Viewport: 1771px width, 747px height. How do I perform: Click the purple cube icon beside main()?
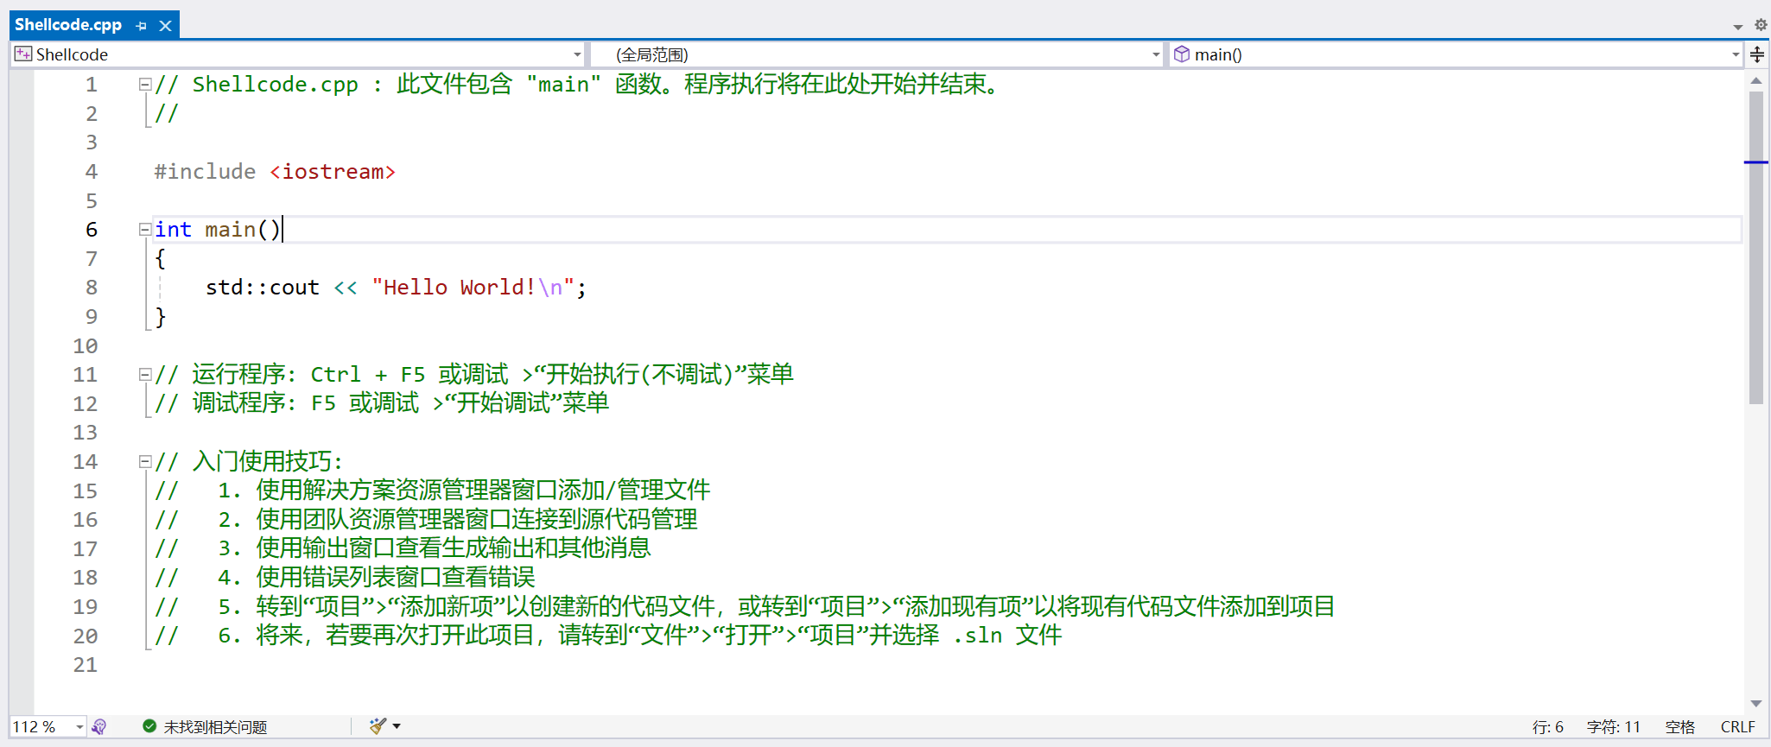(x=1181, y=54)
